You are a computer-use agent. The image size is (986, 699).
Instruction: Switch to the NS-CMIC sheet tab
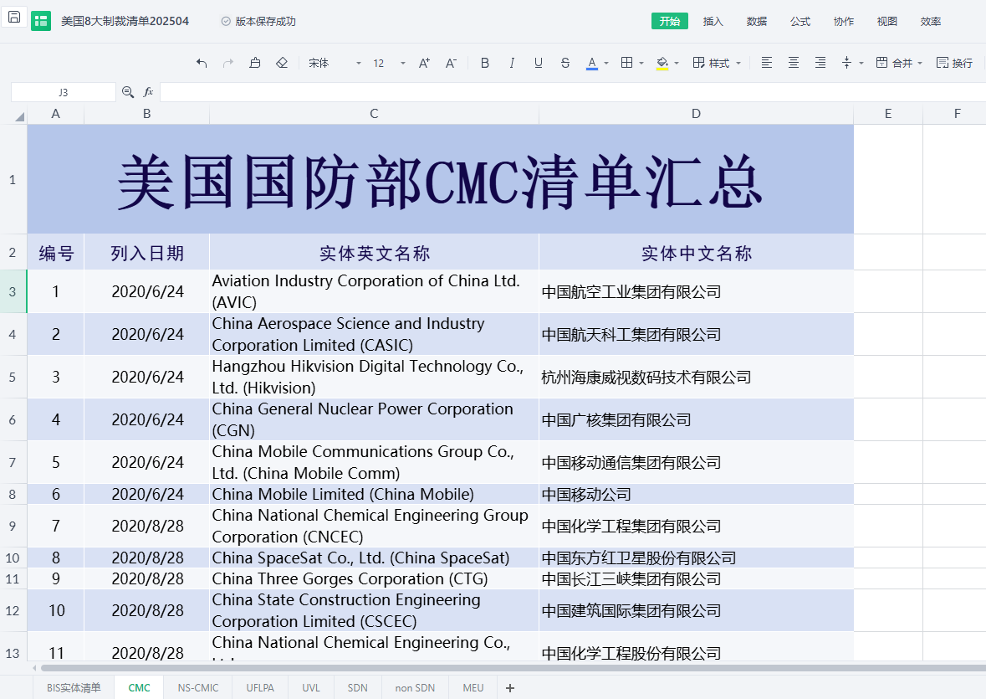coord(198,688)
